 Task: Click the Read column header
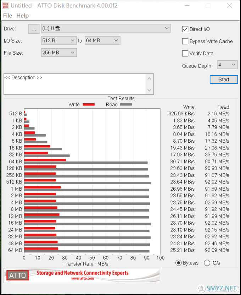pos(223,107)
